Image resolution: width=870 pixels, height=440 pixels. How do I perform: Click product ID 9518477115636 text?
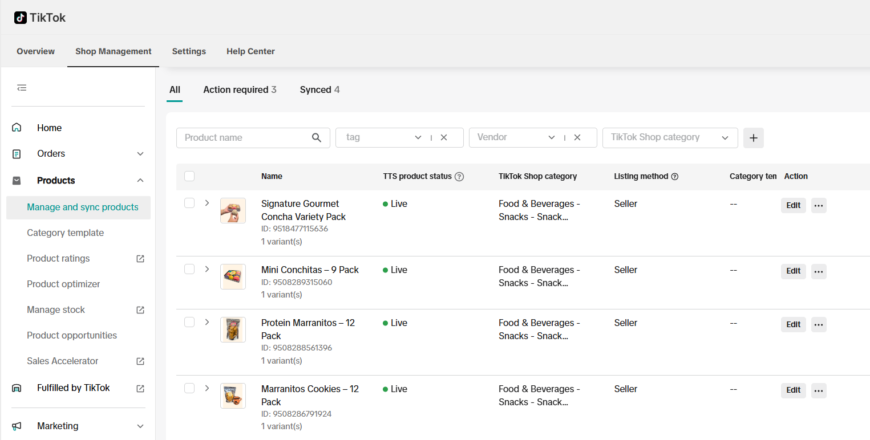coord(294,229)
